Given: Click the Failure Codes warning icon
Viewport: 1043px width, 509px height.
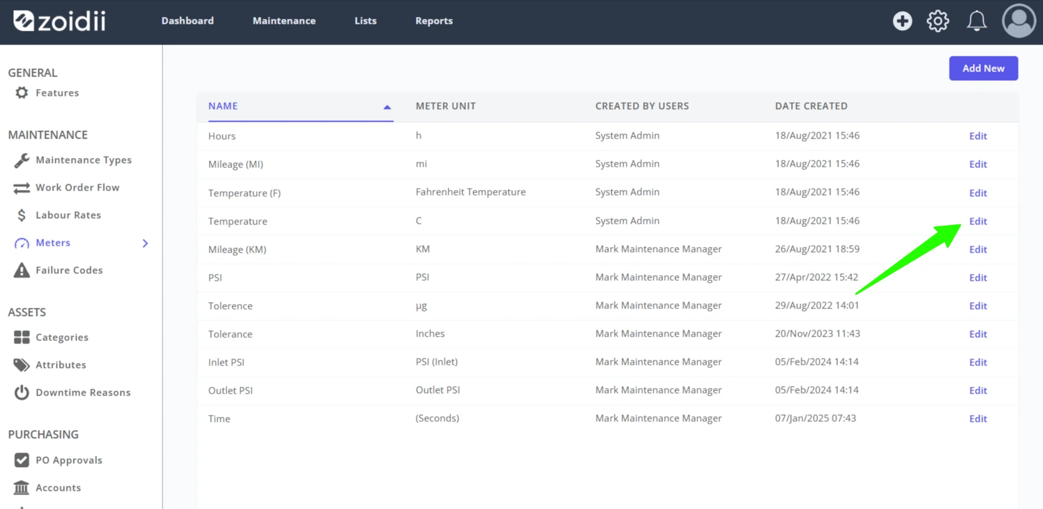Looking at the screenshot, I should 22,270.
